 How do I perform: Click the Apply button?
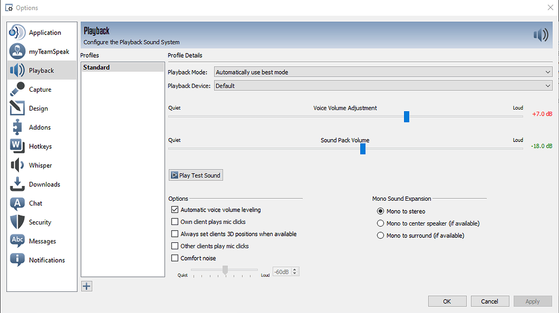(533, 301)
